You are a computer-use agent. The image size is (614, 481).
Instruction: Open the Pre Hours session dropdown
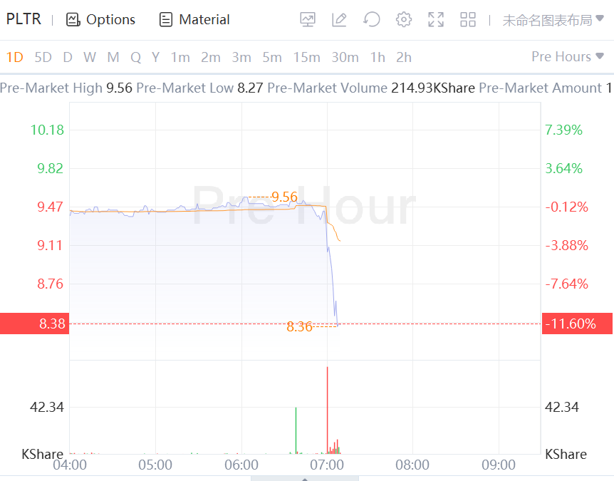point(567,57)
